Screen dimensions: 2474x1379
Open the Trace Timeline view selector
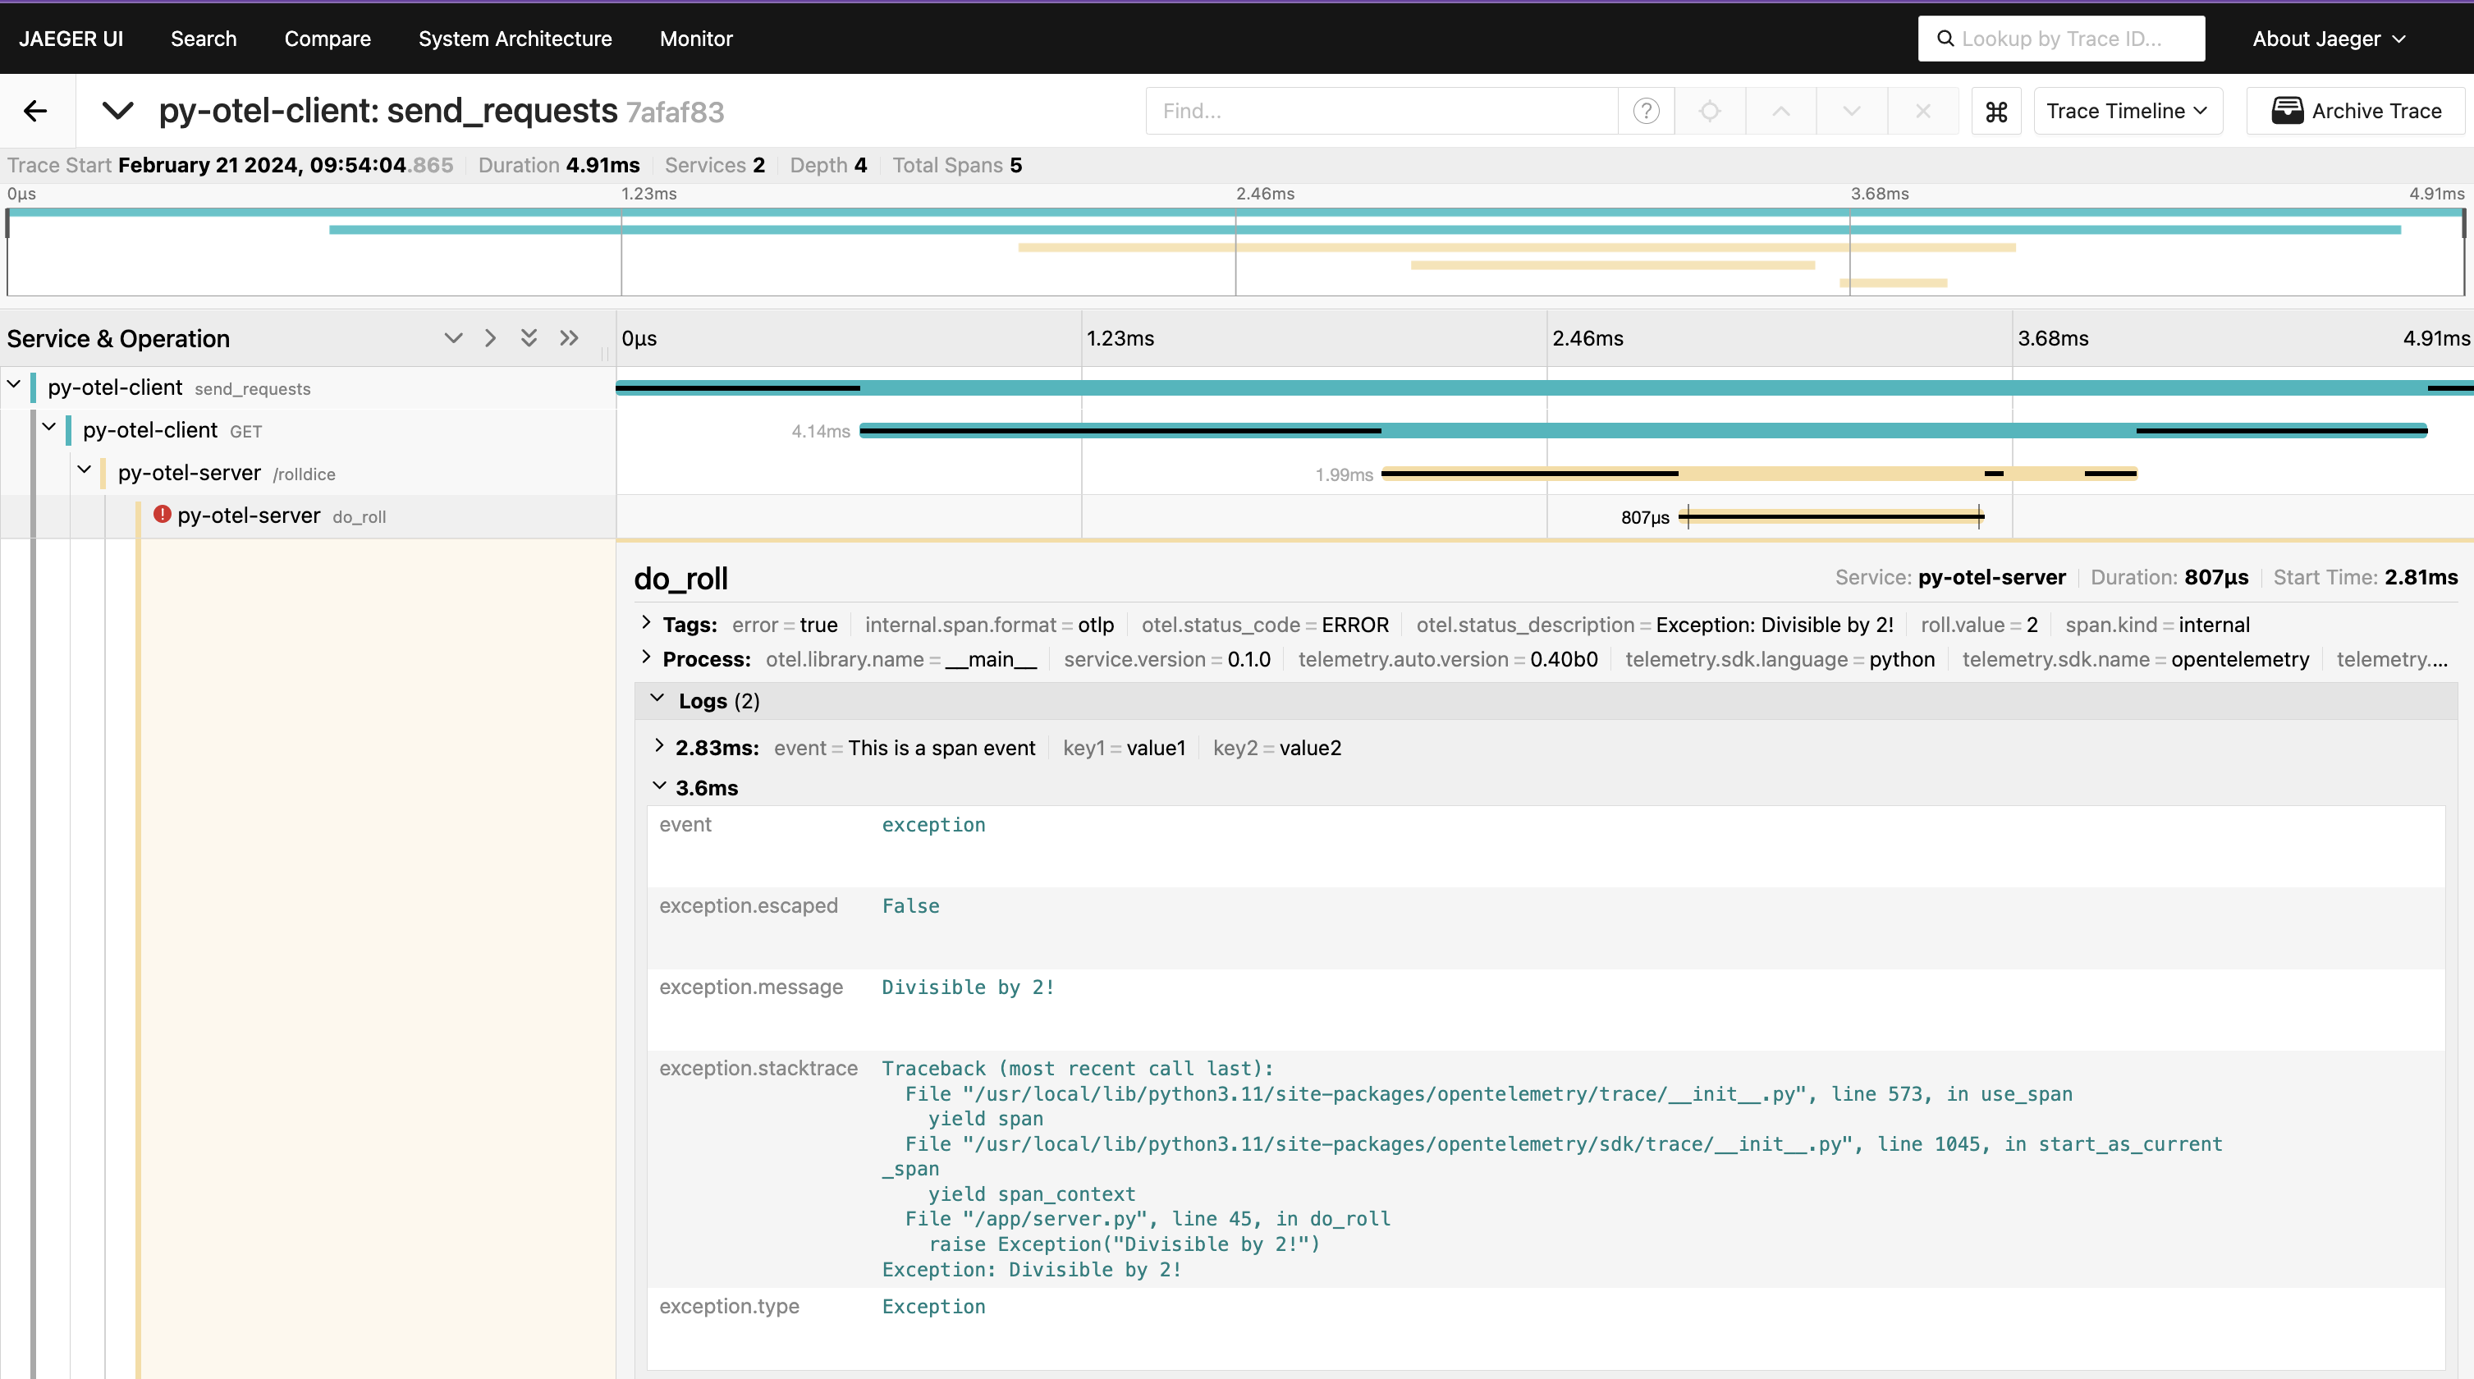pyautogui.click(x=2128, y=111)
